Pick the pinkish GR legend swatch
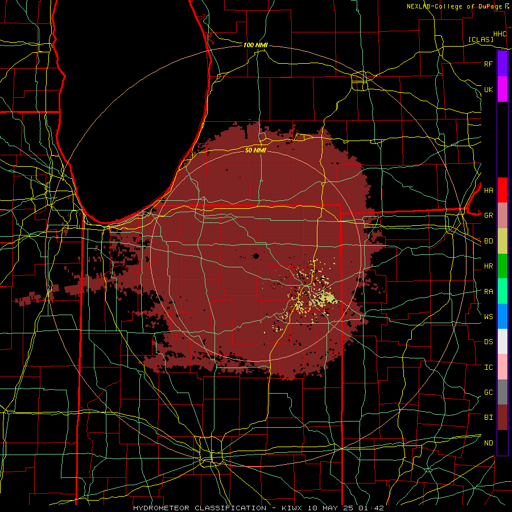 click(x=502, y=216)
